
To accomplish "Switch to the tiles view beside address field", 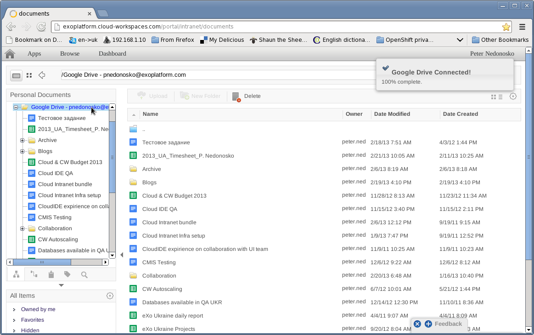I will click(29, 75).
